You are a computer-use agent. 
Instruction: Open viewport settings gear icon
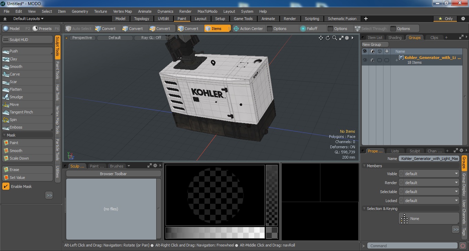click(347, 38)
